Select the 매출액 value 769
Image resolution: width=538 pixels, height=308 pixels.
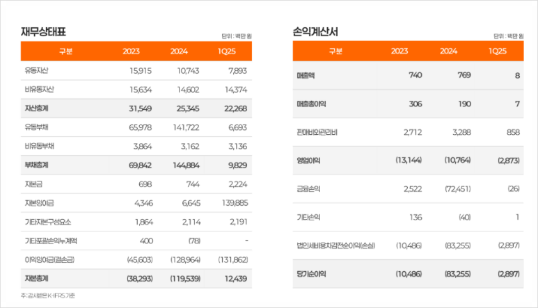pyautogui.click(x=464, y=75)
